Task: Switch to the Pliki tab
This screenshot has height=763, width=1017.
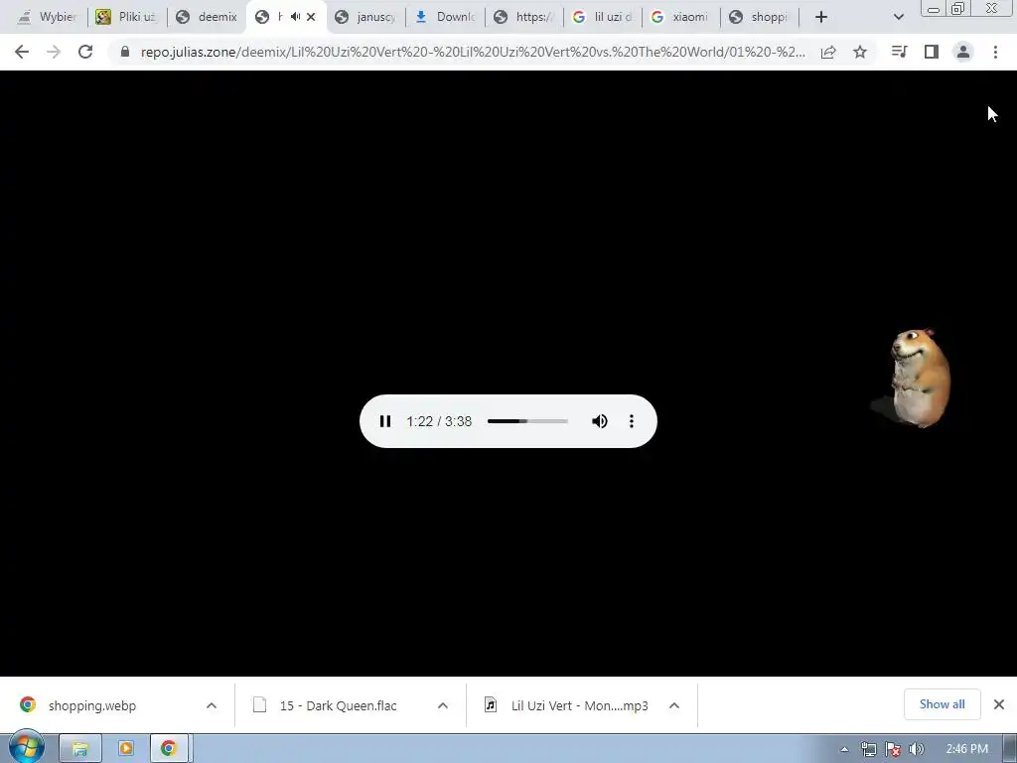Action: tap(127, 17)
